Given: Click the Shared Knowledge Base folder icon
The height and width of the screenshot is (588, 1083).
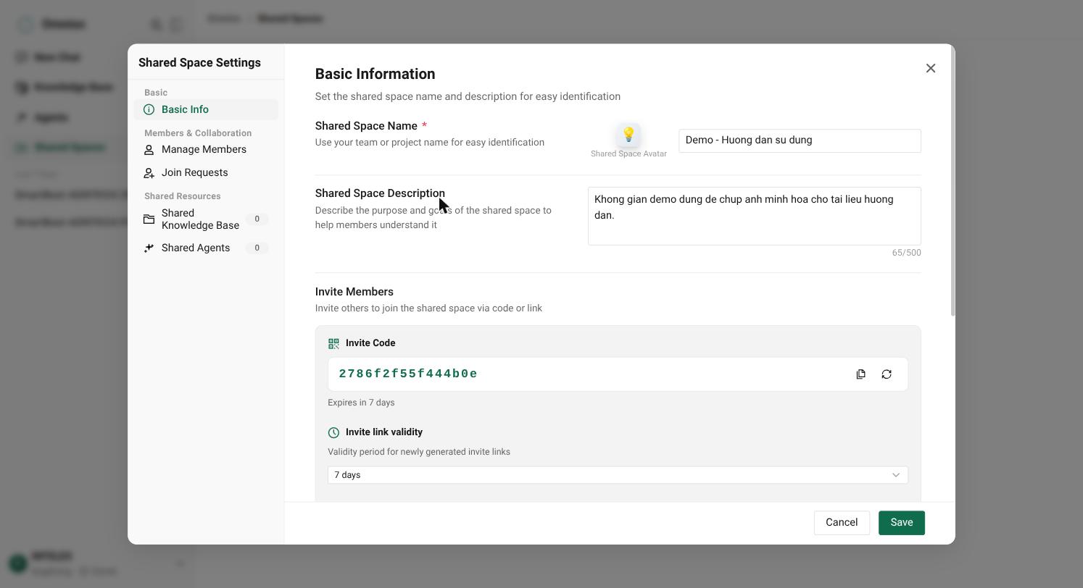Looking at the screenshot, I should (x=149, y=219).
